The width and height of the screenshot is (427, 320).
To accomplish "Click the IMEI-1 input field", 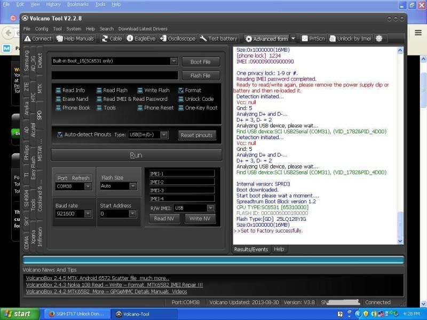I will (x=181, y=173).
